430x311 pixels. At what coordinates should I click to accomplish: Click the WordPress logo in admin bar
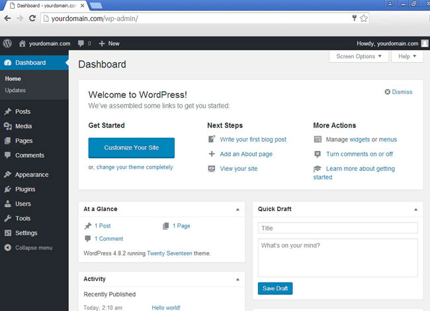7,43
